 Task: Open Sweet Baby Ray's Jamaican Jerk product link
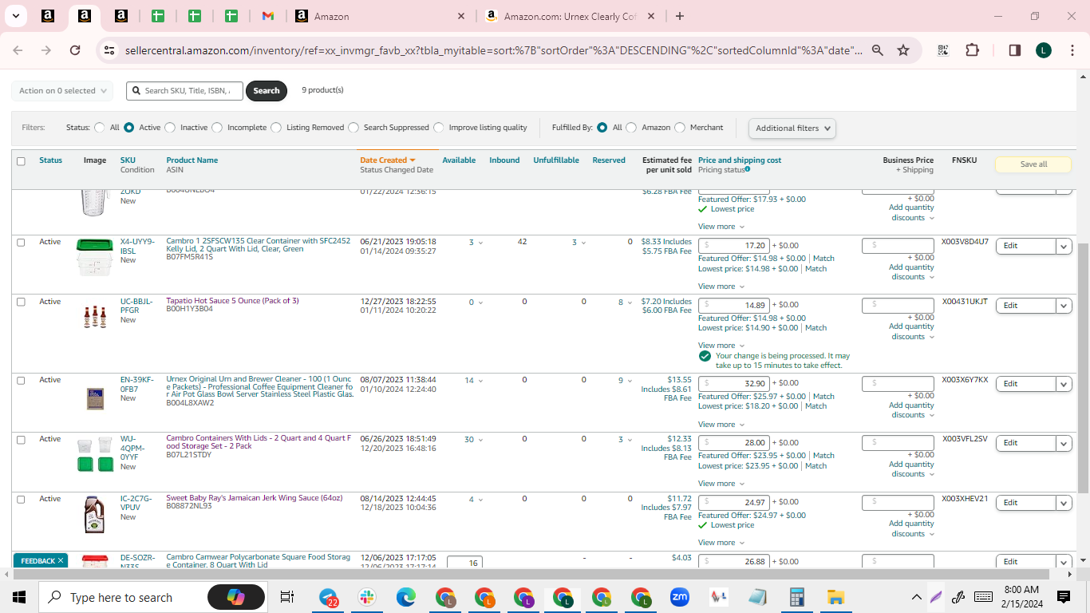click(255, 498)
